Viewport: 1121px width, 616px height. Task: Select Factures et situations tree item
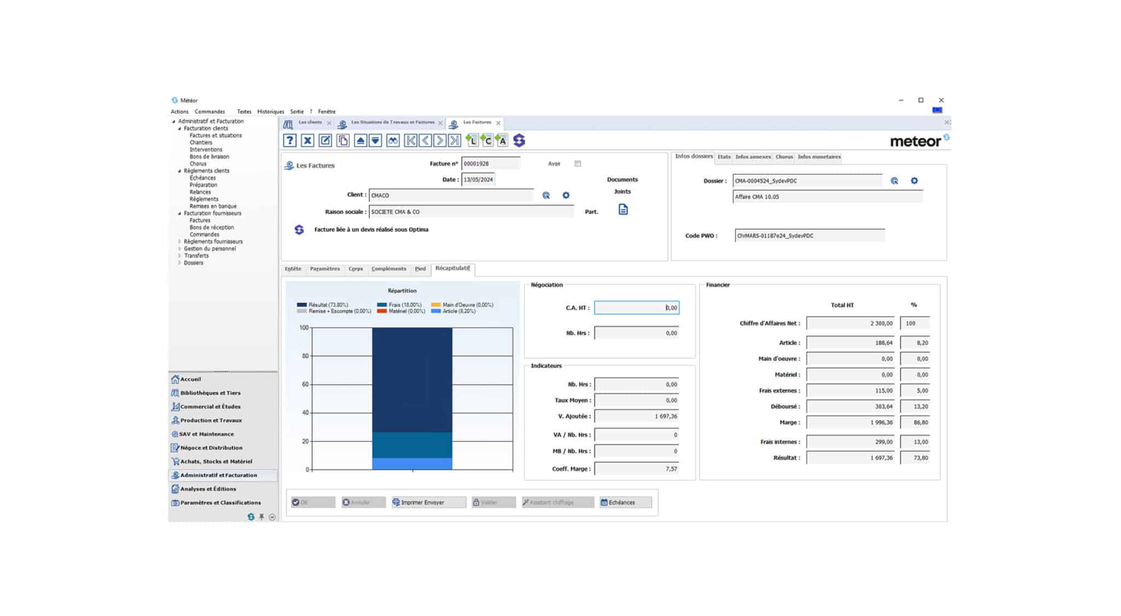(215, 136)
